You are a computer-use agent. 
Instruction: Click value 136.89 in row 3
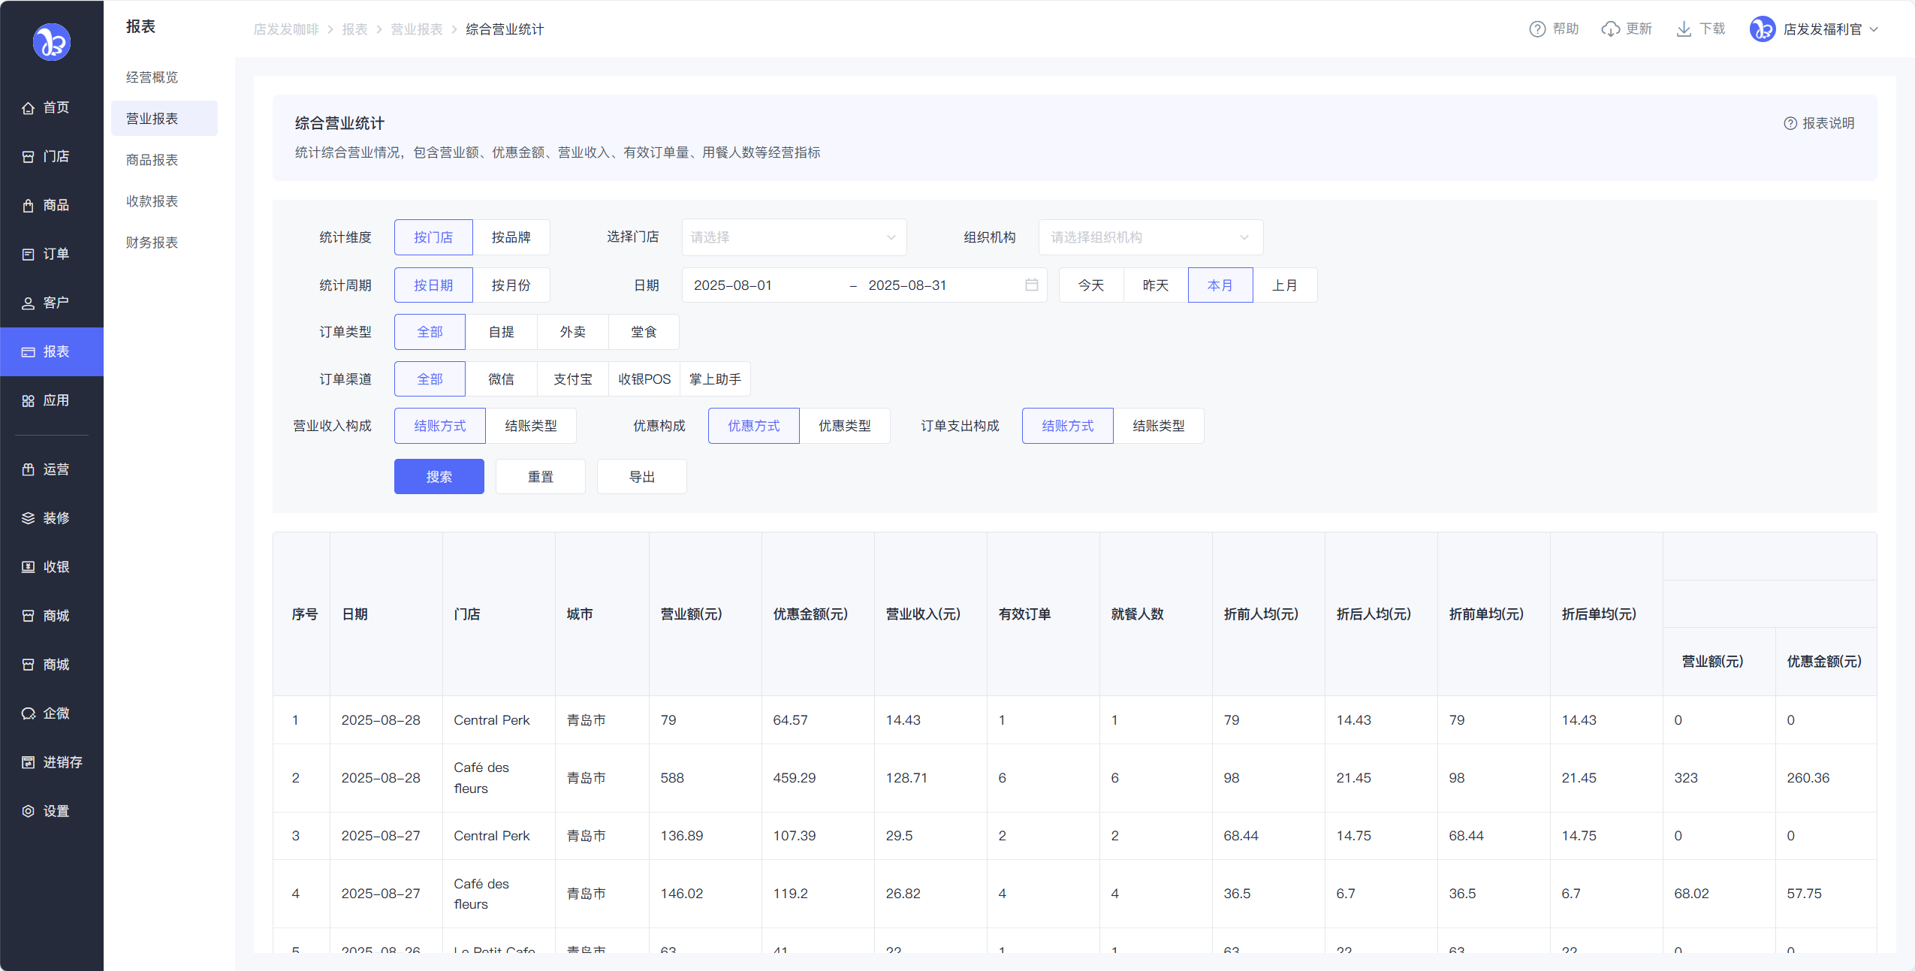coord(681,836)
